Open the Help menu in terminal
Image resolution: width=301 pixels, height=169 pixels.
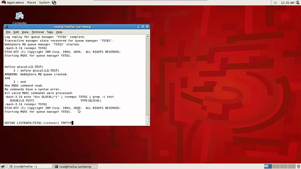pyautogui.click(x=59, y=32)
